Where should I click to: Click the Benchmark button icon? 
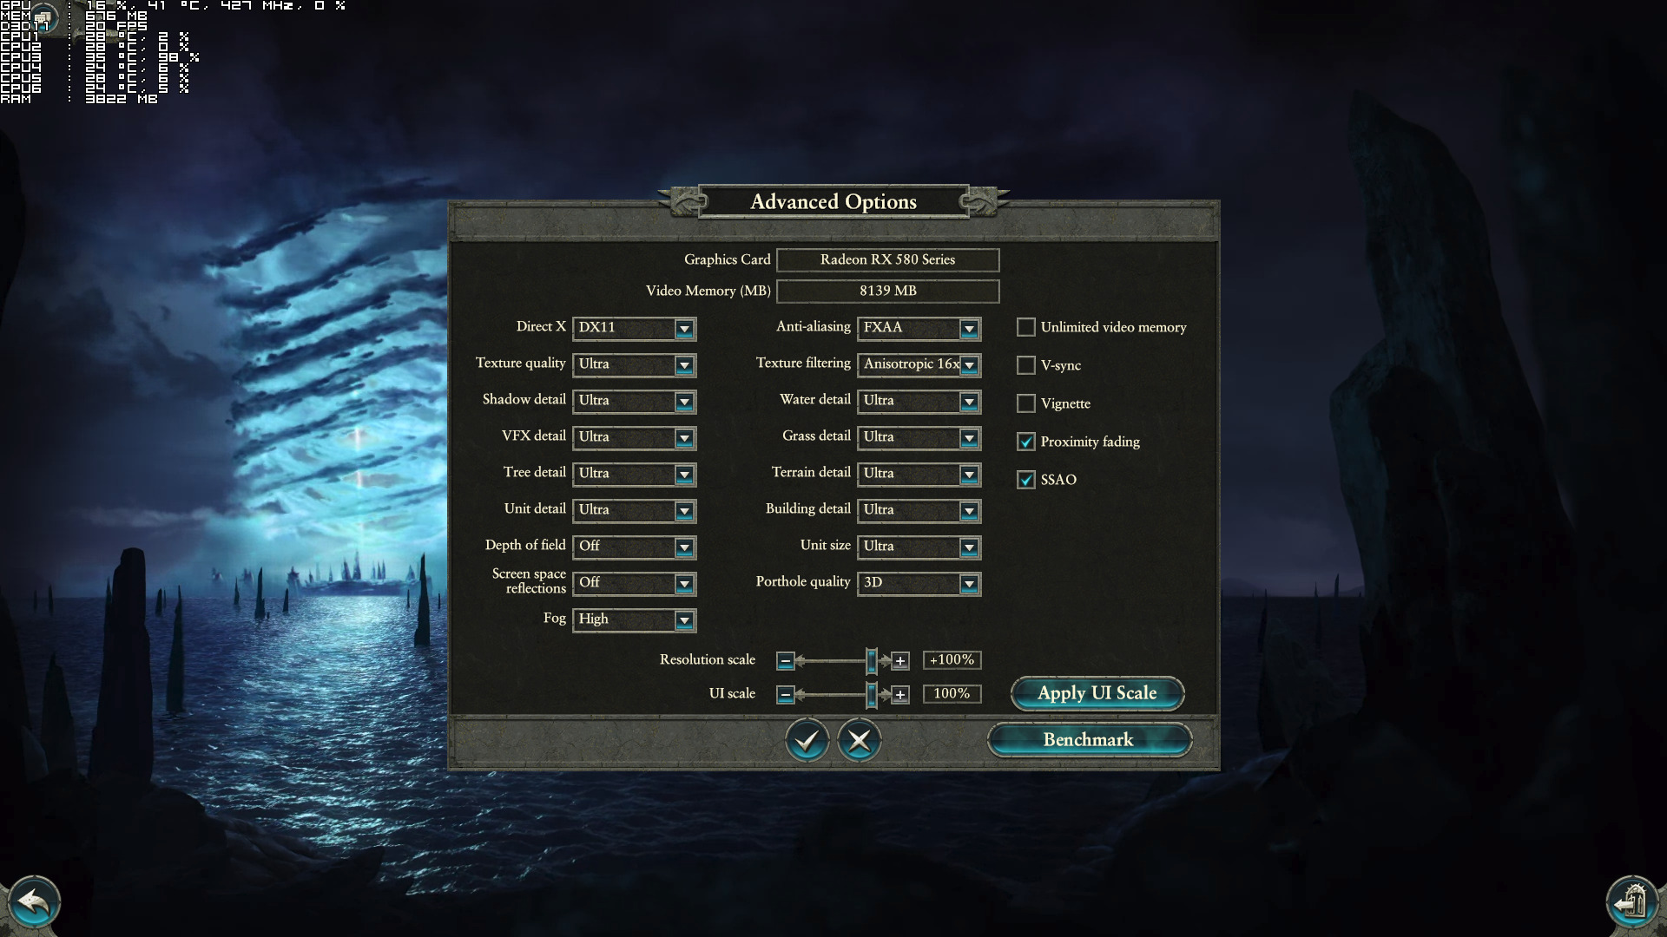(x=1086, y=739)
